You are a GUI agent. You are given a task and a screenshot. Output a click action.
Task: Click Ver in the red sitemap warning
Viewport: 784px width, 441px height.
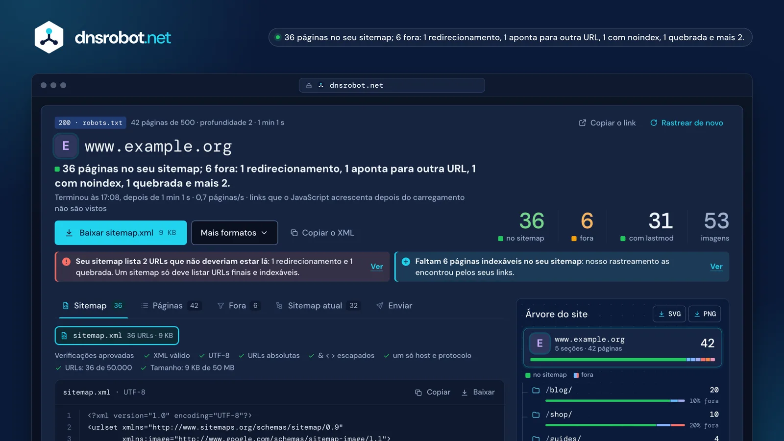377,267
